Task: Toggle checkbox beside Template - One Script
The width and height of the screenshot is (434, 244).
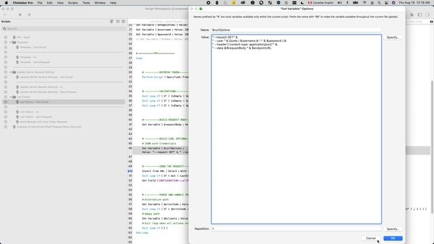Action: click(5, 47)
